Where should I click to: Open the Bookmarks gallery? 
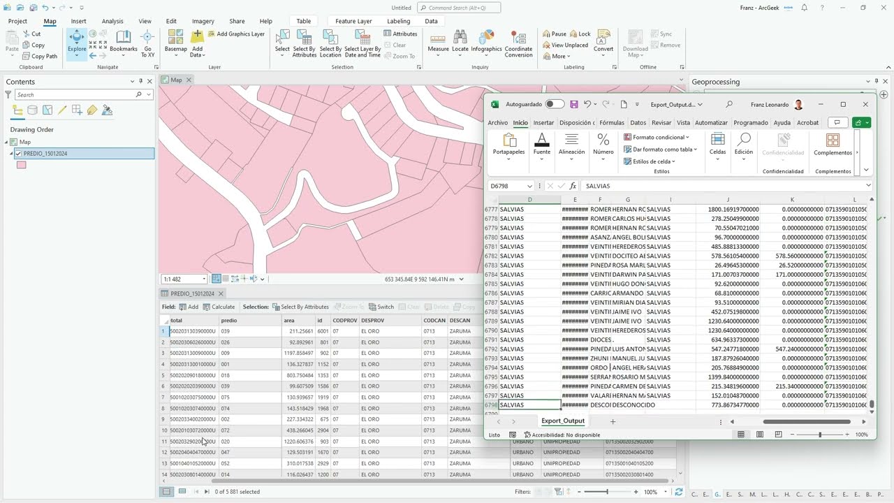[124, 42]
